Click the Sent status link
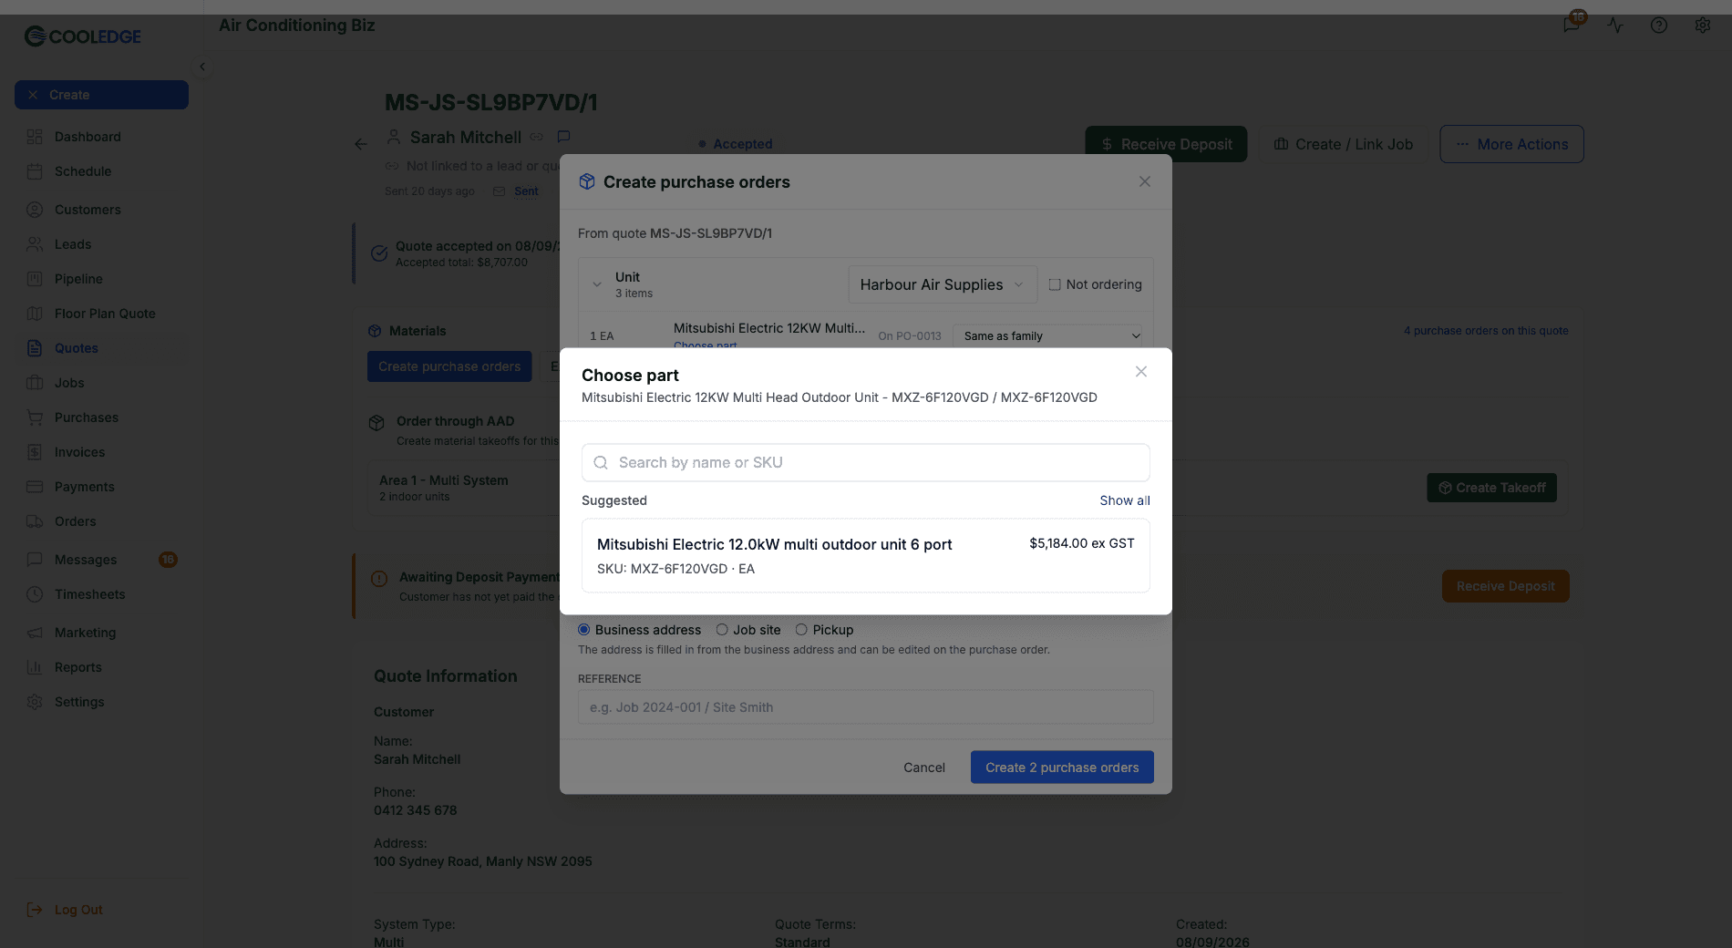The height and width of the screenshot is (948, 1732). 526,191
